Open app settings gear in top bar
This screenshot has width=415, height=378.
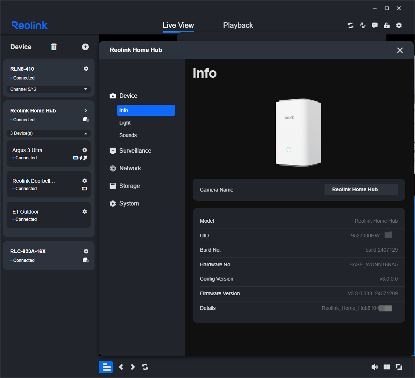click(x=399, y=25)
